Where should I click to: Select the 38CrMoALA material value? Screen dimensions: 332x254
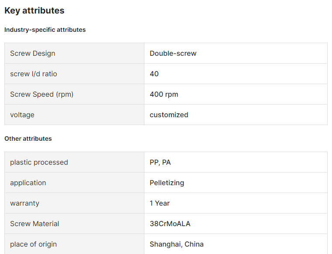tap(170, 224)
